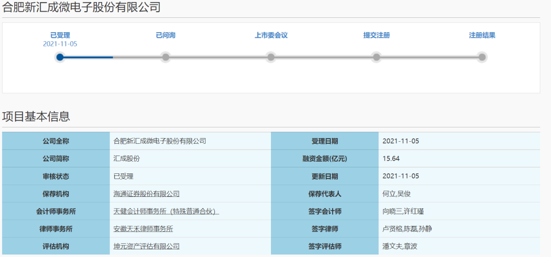
Task: Click the 已受理 review status value
Action: tap(123, 176)
